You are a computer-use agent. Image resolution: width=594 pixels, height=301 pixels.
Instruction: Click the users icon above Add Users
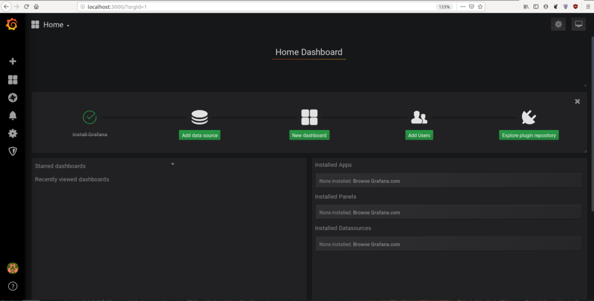(x=419, y=117)
